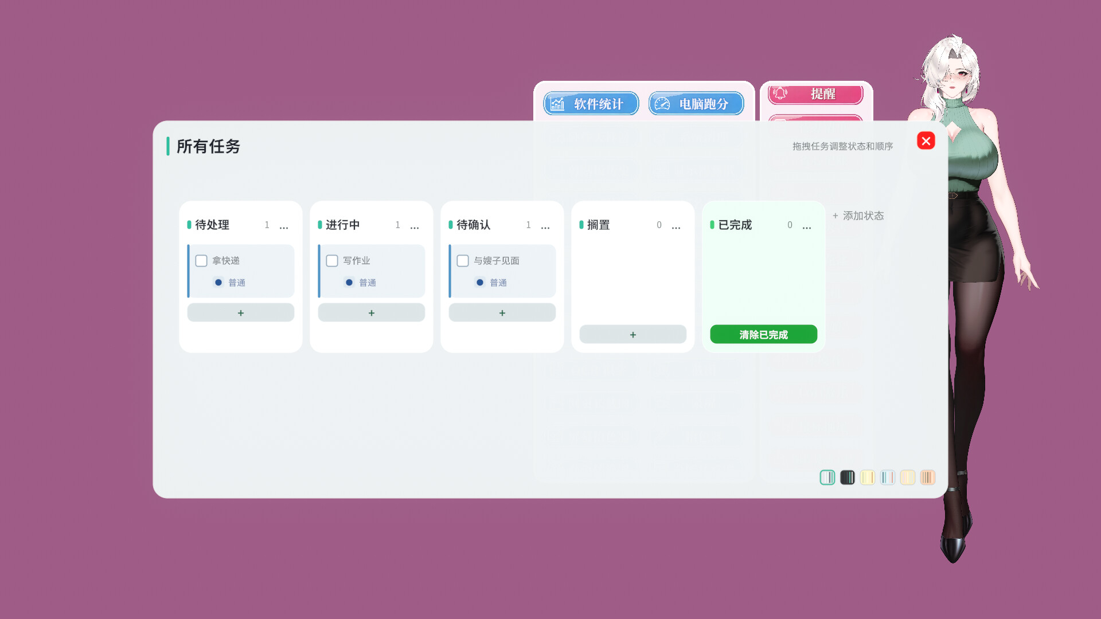This screenshot has width=1101, height=619.
Task: Check the 拿快递 task checkbox
Action: pos(201,261)
